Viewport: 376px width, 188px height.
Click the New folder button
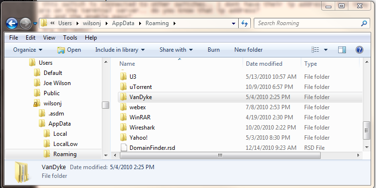[x=248, y=50]
